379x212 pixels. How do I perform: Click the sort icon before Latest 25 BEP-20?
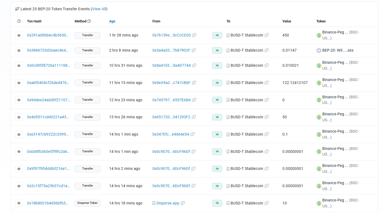click(17, 9)
